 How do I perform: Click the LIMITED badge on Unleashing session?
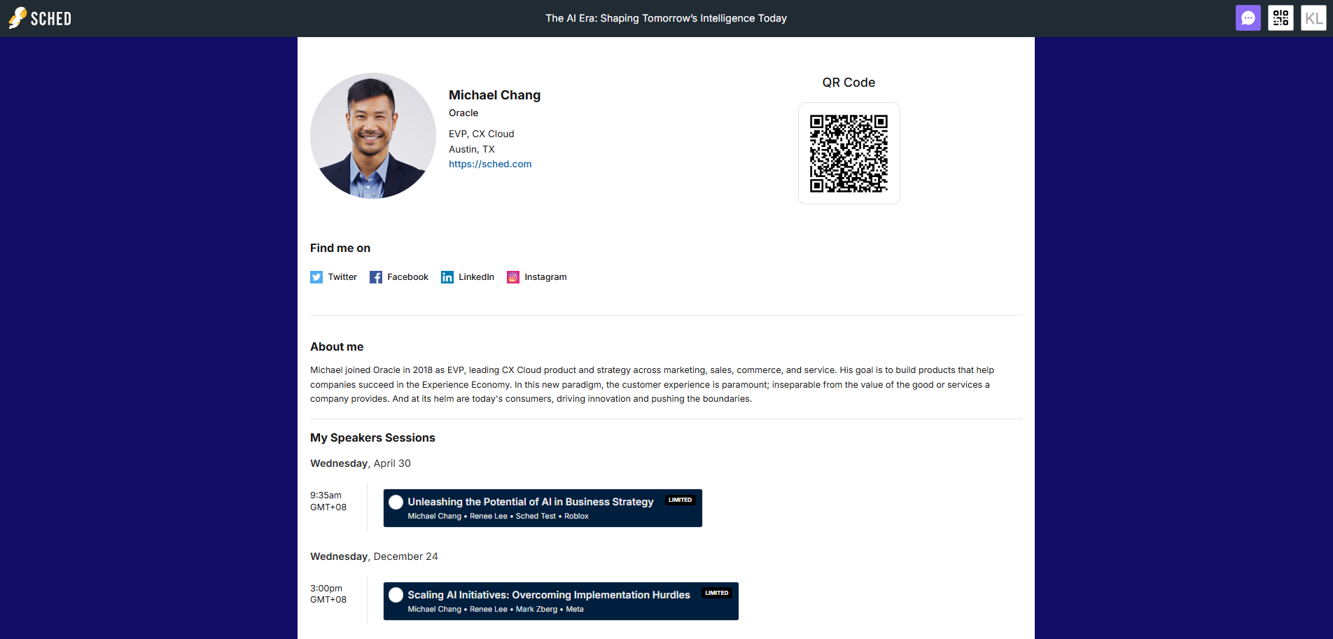680,500
